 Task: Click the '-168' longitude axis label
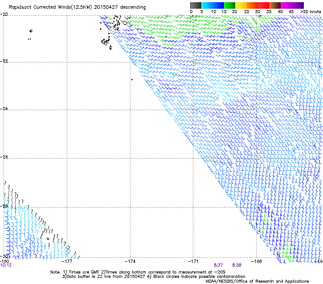tap(256, 261)
